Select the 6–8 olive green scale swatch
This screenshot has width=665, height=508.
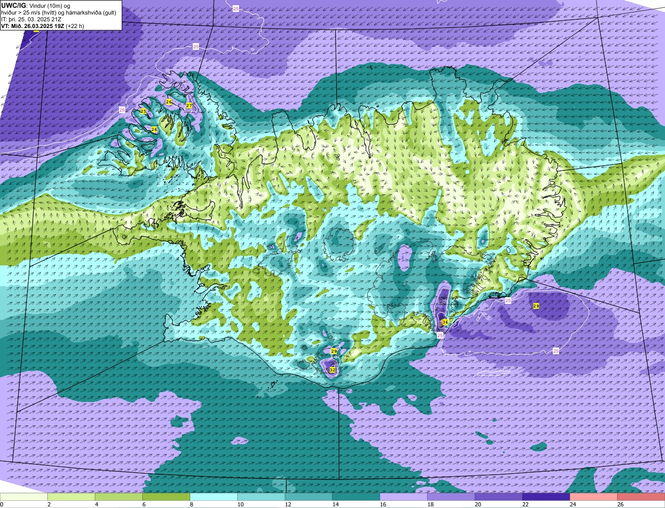[166, 497]
